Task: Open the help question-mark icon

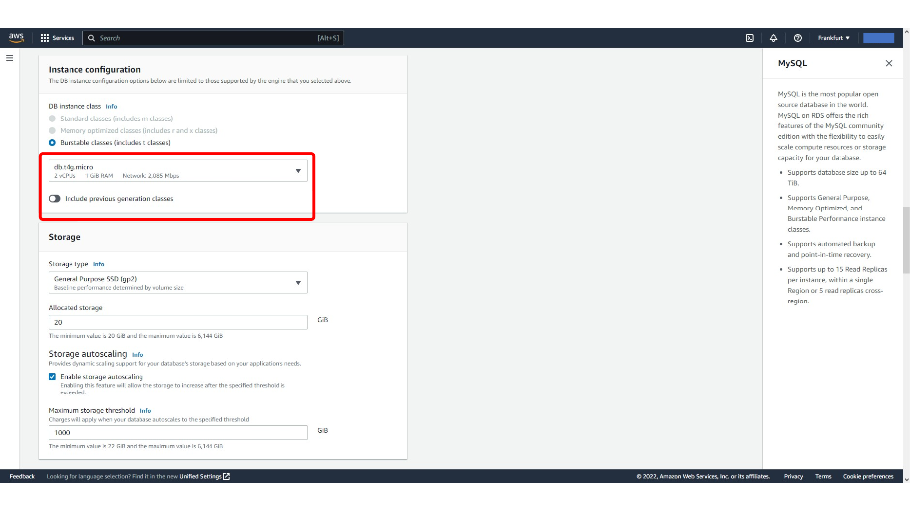Action: click(x=798, y=38)
